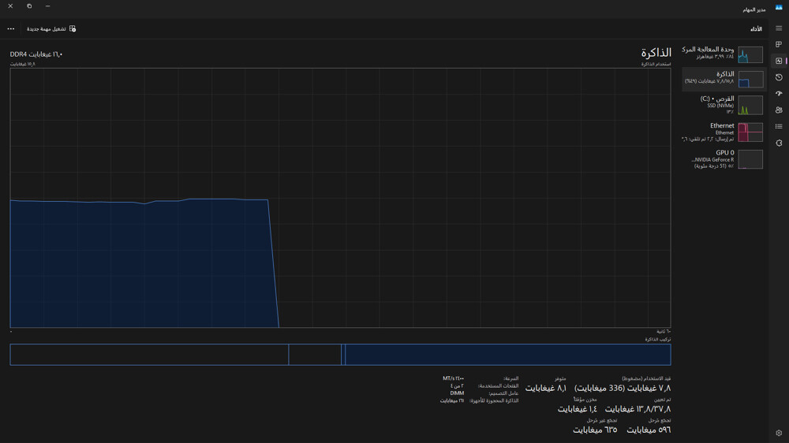Viewport: 789px width, 443px height.
Task: Select the disk 'القرص (C:)' performance item
Action: coord(723,105)
